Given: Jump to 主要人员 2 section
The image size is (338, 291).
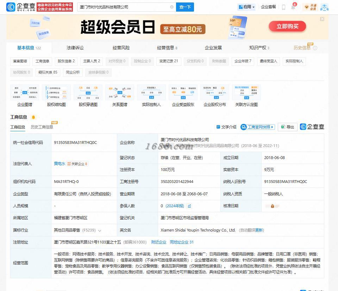Looking at the screenshot, I should [92, 61].
